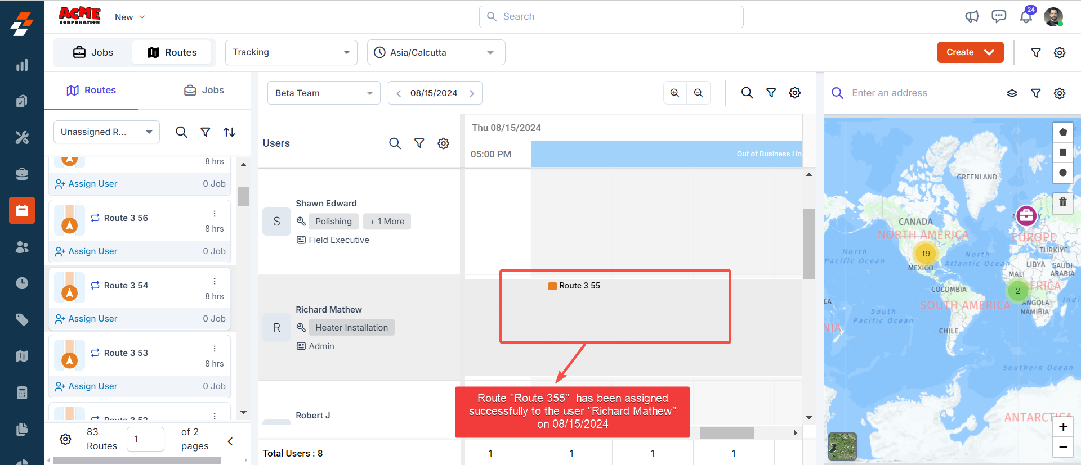Zoom in on the map with the plus button
This screenshot has height=465, width=1081.
(x=1063, y=427)
